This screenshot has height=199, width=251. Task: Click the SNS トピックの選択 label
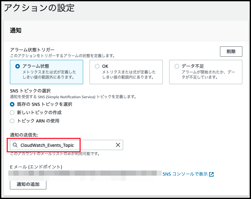30,91
